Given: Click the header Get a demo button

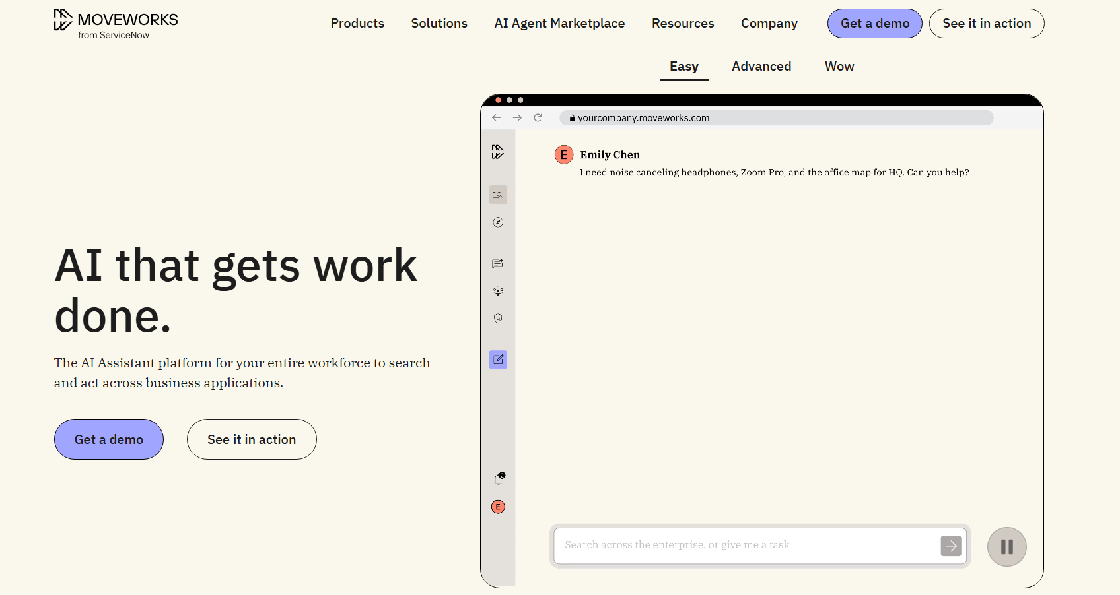Looking at the screenshot, I should click(x=875, y=24).
